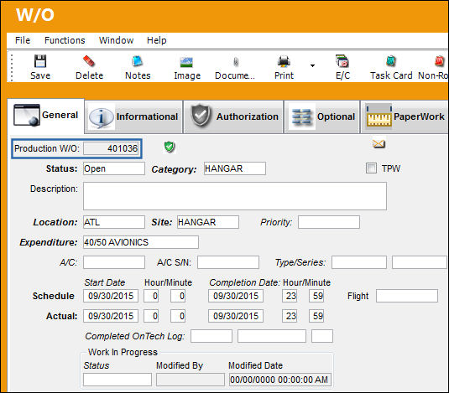The height and width of the screenshot is (393, 449).
Task: Switch to the General tab
Action: pos(46,116)
